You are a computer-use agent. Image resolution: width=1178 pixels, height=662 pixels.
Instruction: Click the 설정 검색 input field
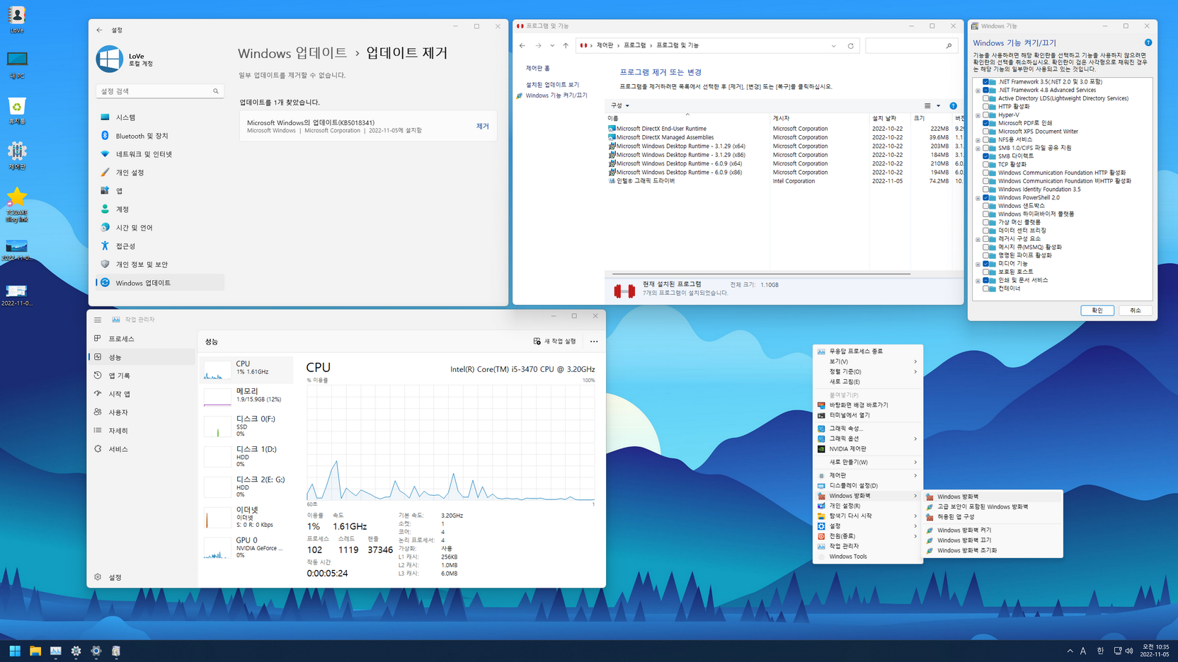point(160,91)
